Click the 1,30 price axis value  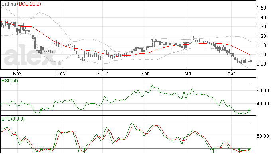[261, 27]
